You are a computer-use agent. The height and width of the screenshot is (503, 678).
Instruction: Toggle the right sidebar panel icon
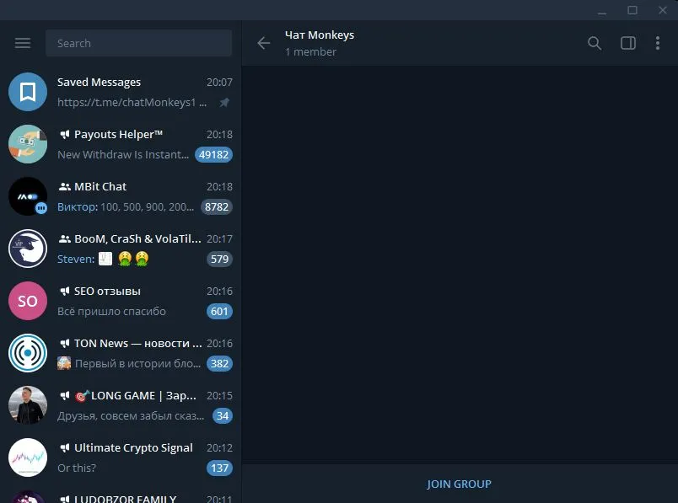tap(628, 43)
